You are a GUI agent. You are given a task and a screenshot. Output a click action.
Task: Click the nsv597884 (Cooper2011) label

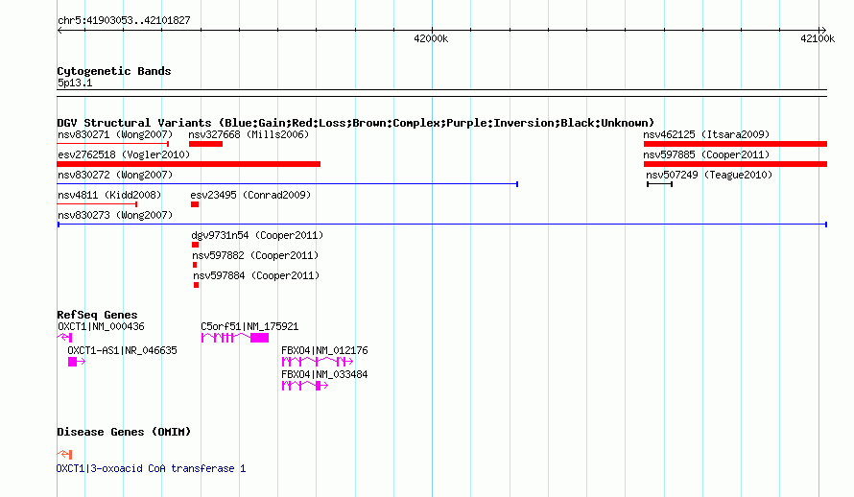[x=256, y=275]
